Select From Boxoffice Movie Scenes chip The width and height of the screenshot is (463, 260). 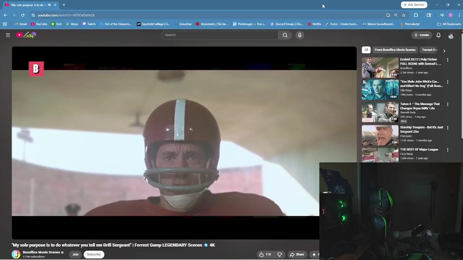pyautogui.click(x=395, y=50)
